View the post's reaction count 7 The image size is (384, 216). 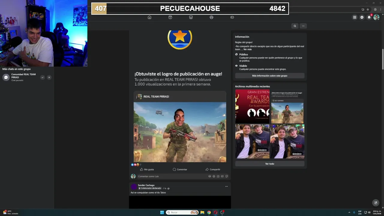point(140,165)
